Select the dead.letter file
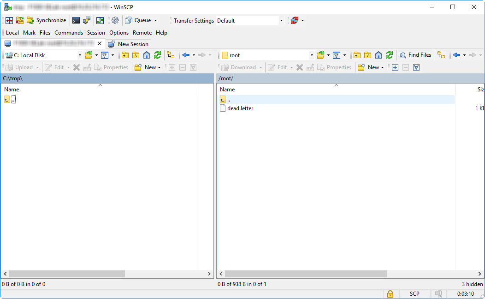This screenshot has width=485, height=299. click(240, 108)
